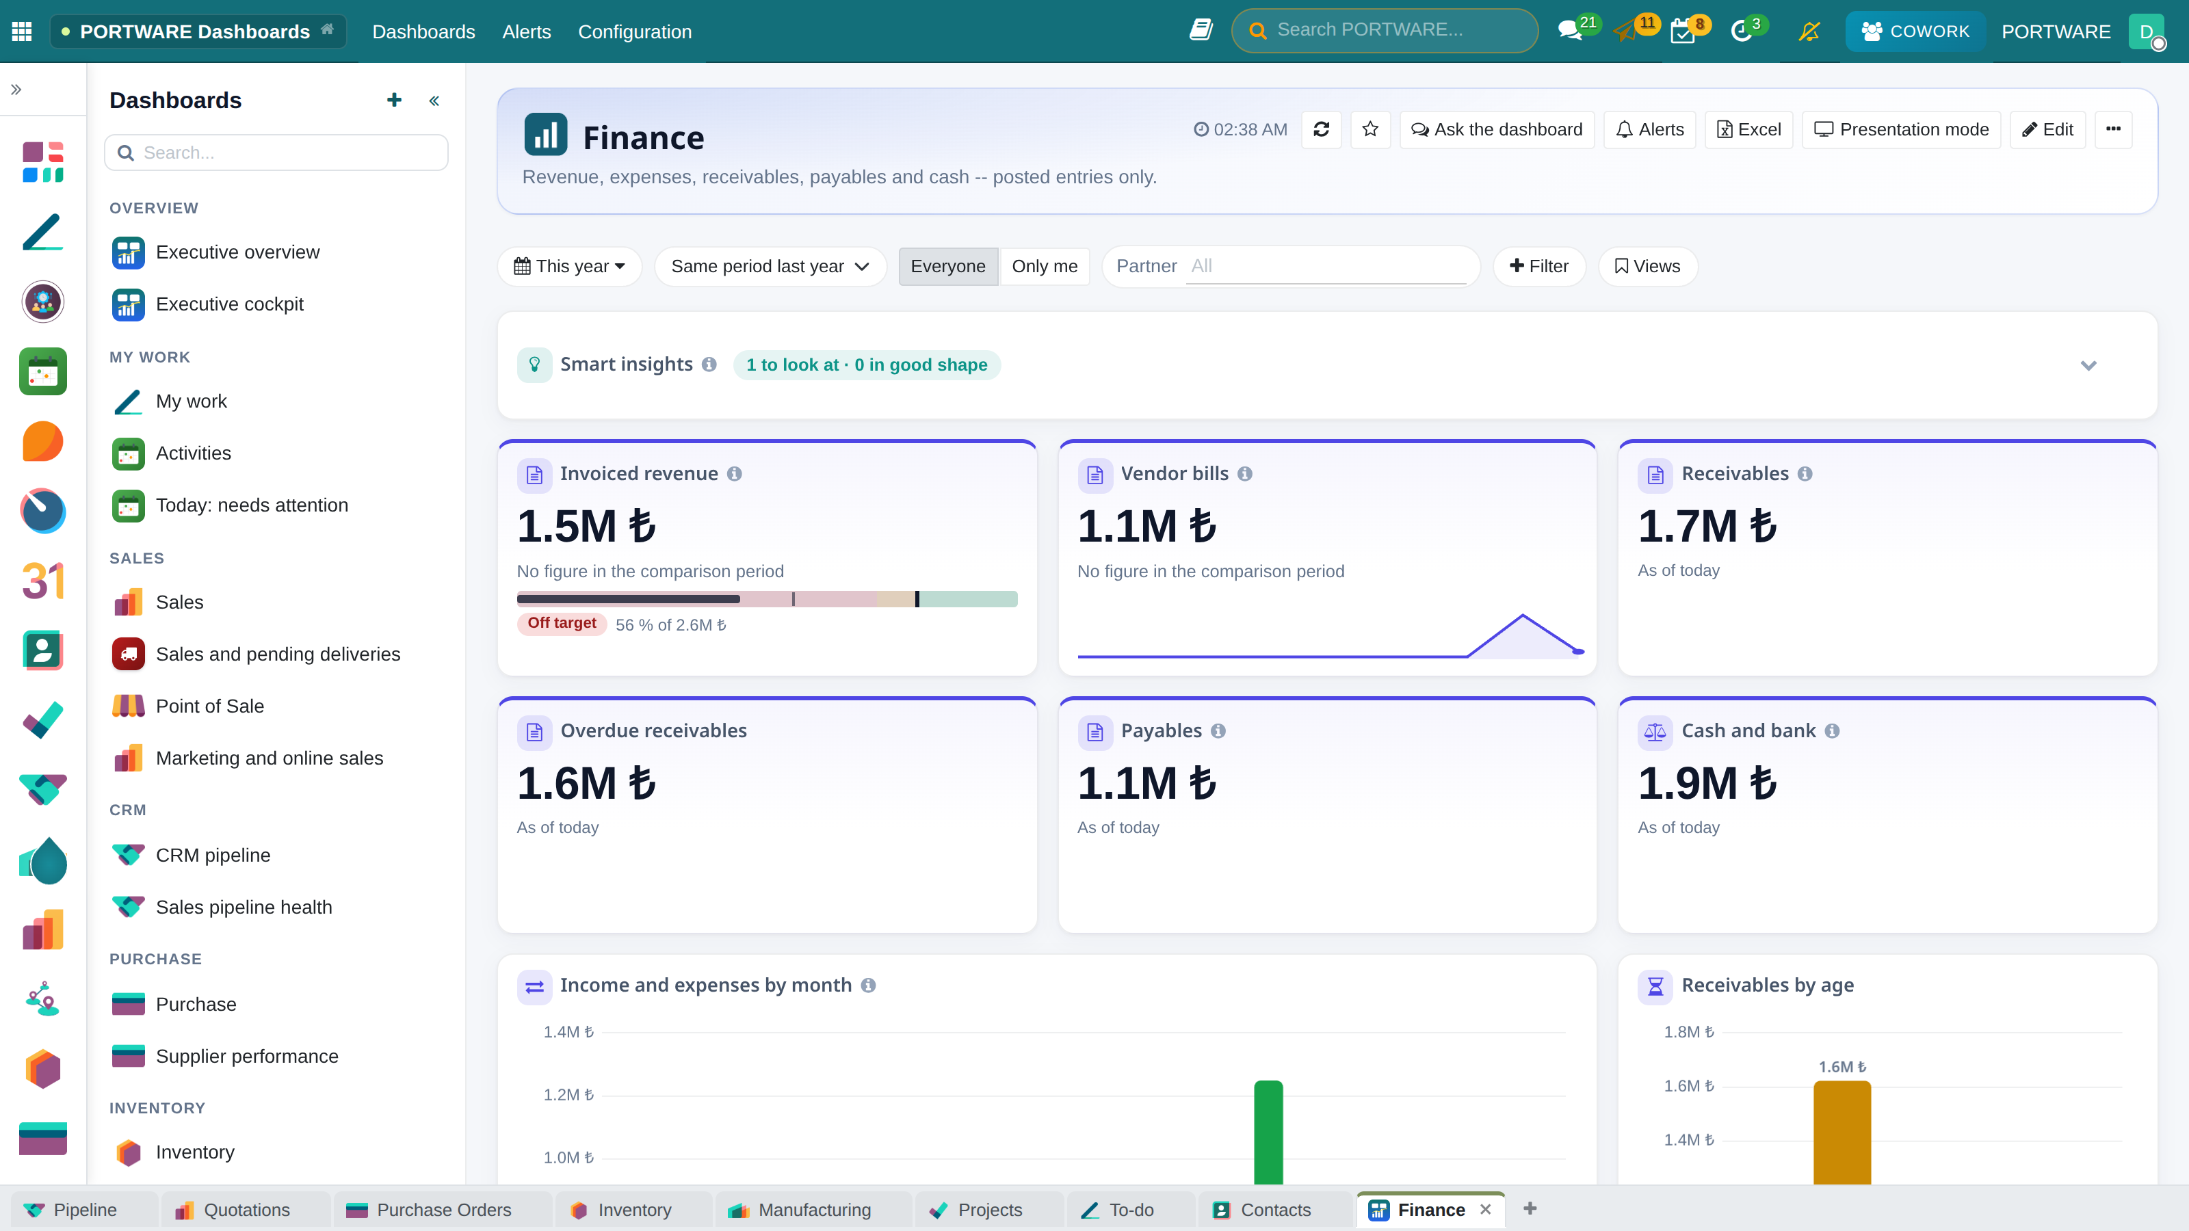Viewport: 2189px width, 1231px height.
Task: Enter Presentation mode
Action: coord(1902,129)
